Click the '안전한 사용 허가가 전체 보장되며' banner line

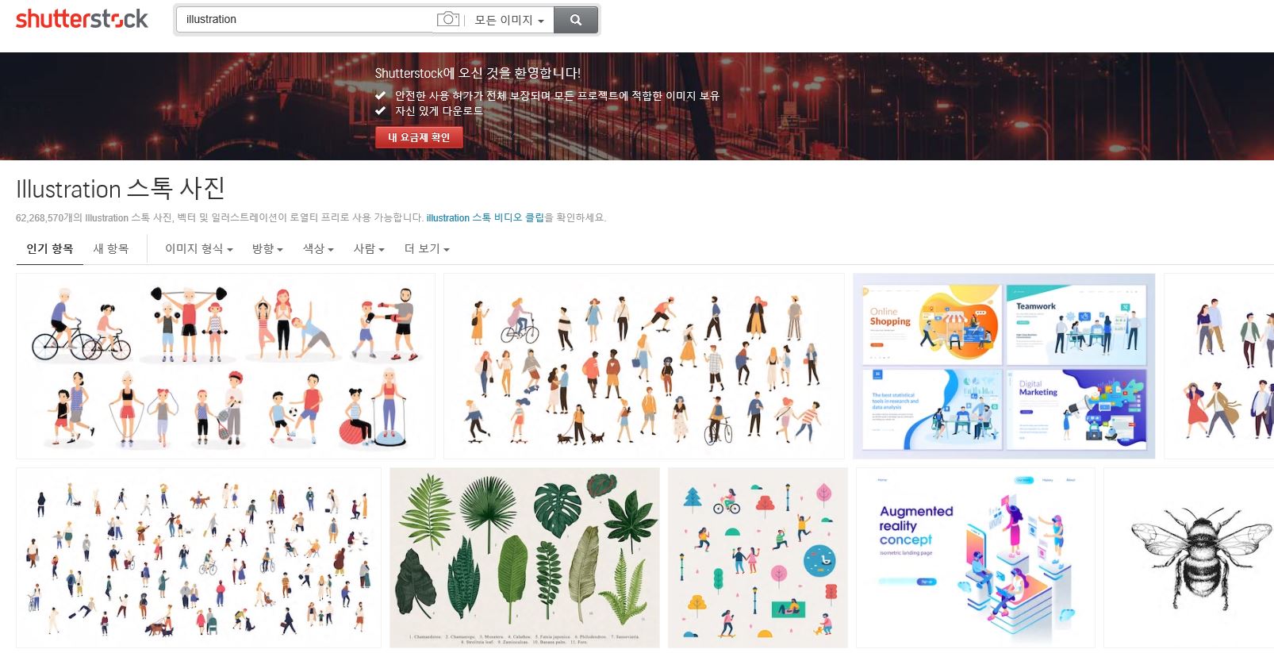coord(557,96)
